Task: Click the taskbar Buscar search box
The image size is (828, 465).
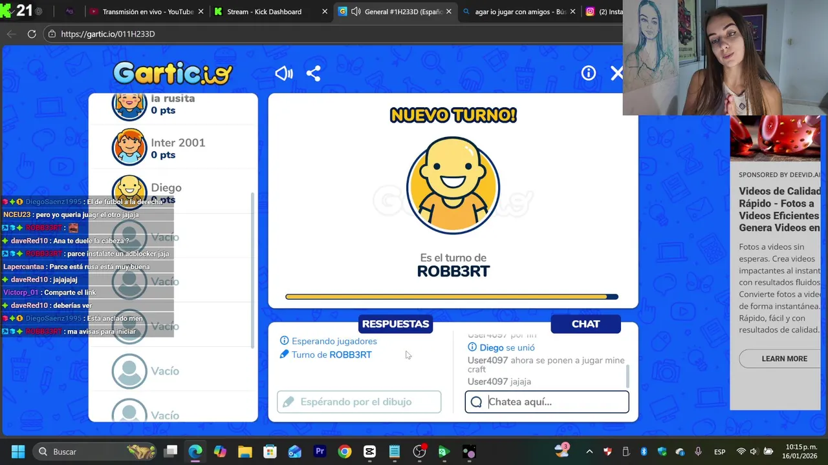Action: coord(94,451)
